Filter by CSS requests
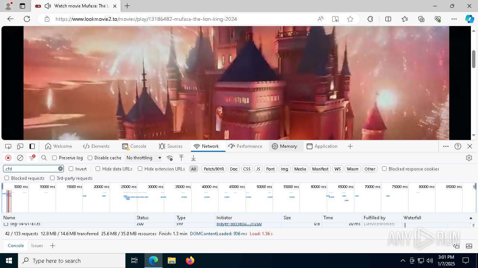 pos(247,169)
